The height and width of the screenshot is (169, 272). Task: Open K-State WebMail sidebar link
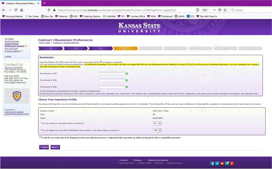pyautogui.click(x=12, y=51)
